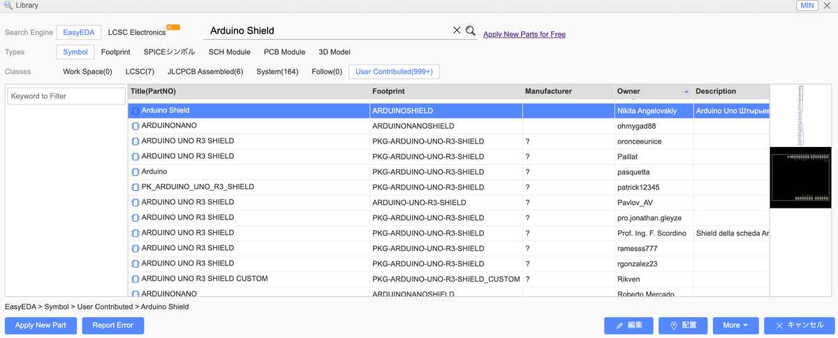Screen dimensions: 838x338
Task: Switch to PCB Module type
Action: pyautogui.click(x=284, y=52)
